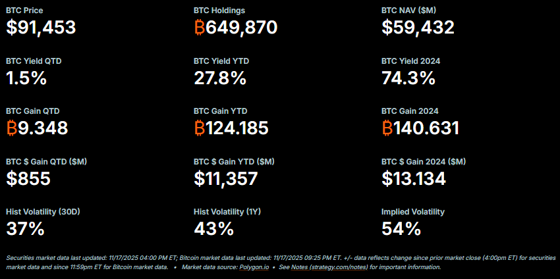560x279 pixels.
Task: Select the BTC Yield 2024 74.3% value
Action: coord(408,78)
